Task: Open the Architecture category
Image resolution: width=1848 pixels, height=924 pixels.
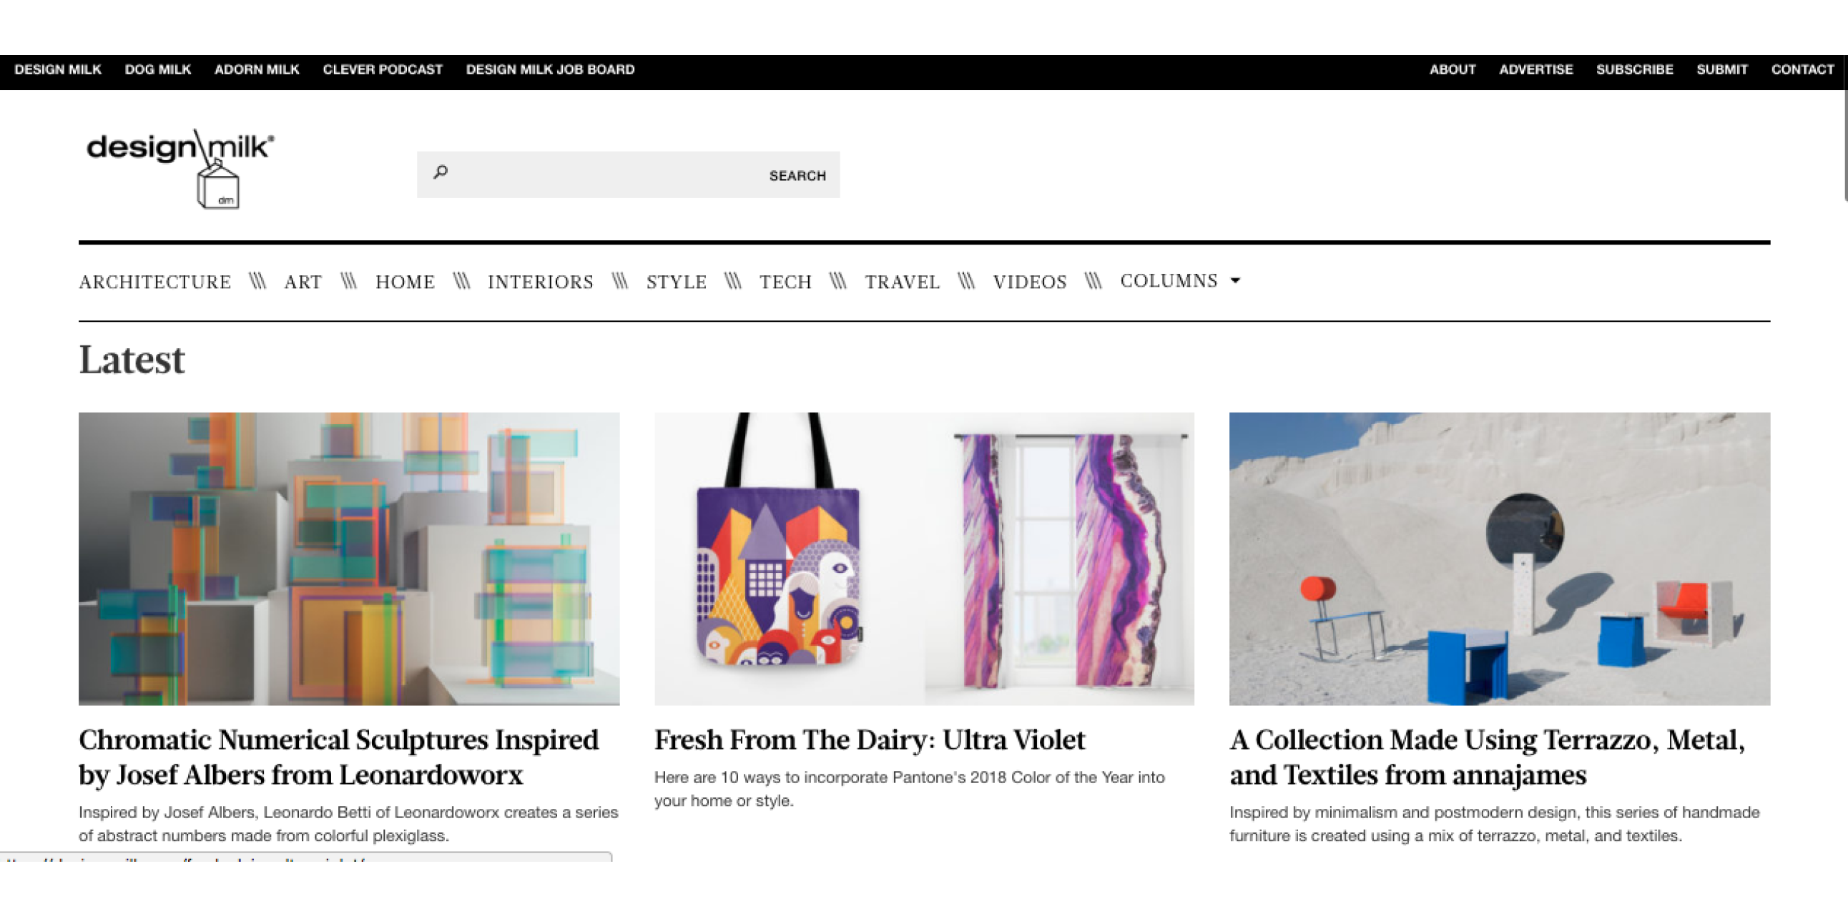Action: click(x=155, y=282)
